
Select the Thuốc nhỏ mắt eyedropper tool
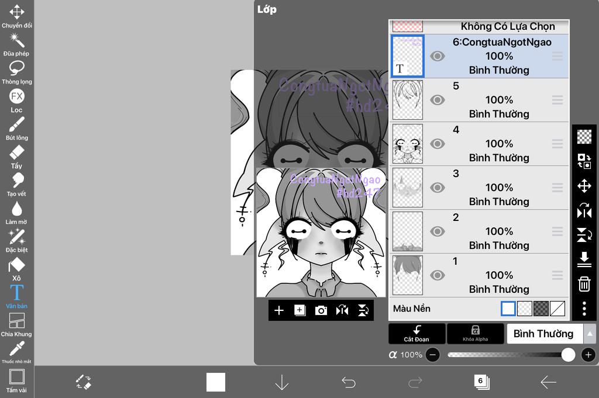pyautogui.click(x=17, y=352)
